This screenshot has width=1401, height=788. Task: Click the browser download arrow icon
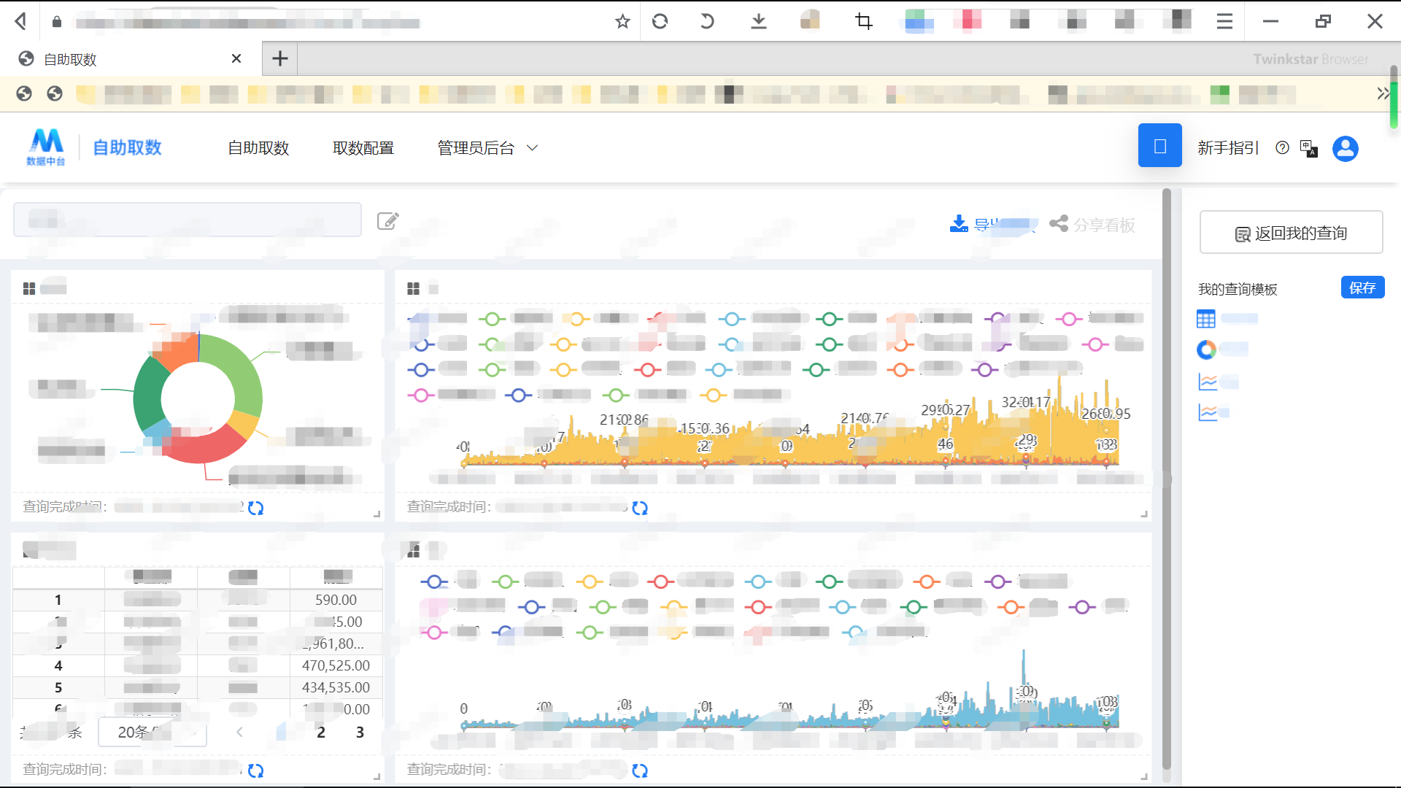coord(759,22)
